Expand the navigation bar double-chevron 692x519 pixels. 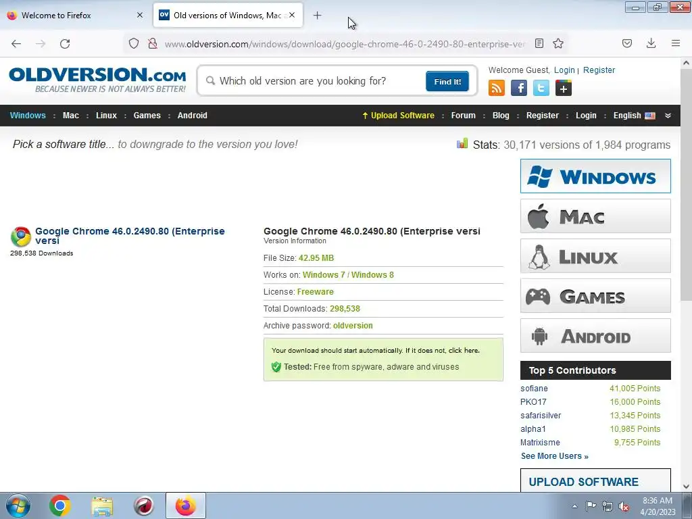[x=668, y=116]
